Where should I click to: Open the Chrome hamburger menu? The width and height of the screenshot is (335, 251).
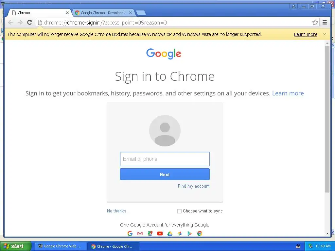[325, 23]
